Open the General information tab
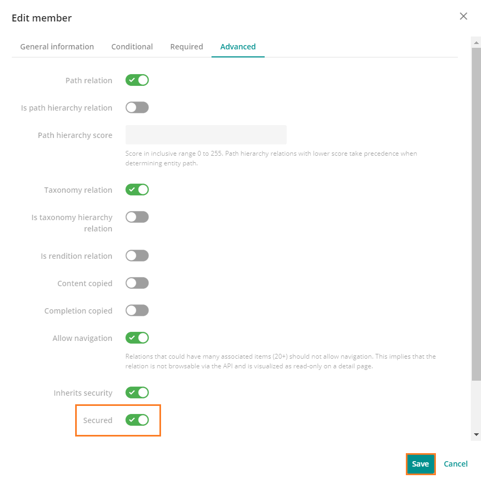This screenshot has height=480, width=481. pos(57,47)
